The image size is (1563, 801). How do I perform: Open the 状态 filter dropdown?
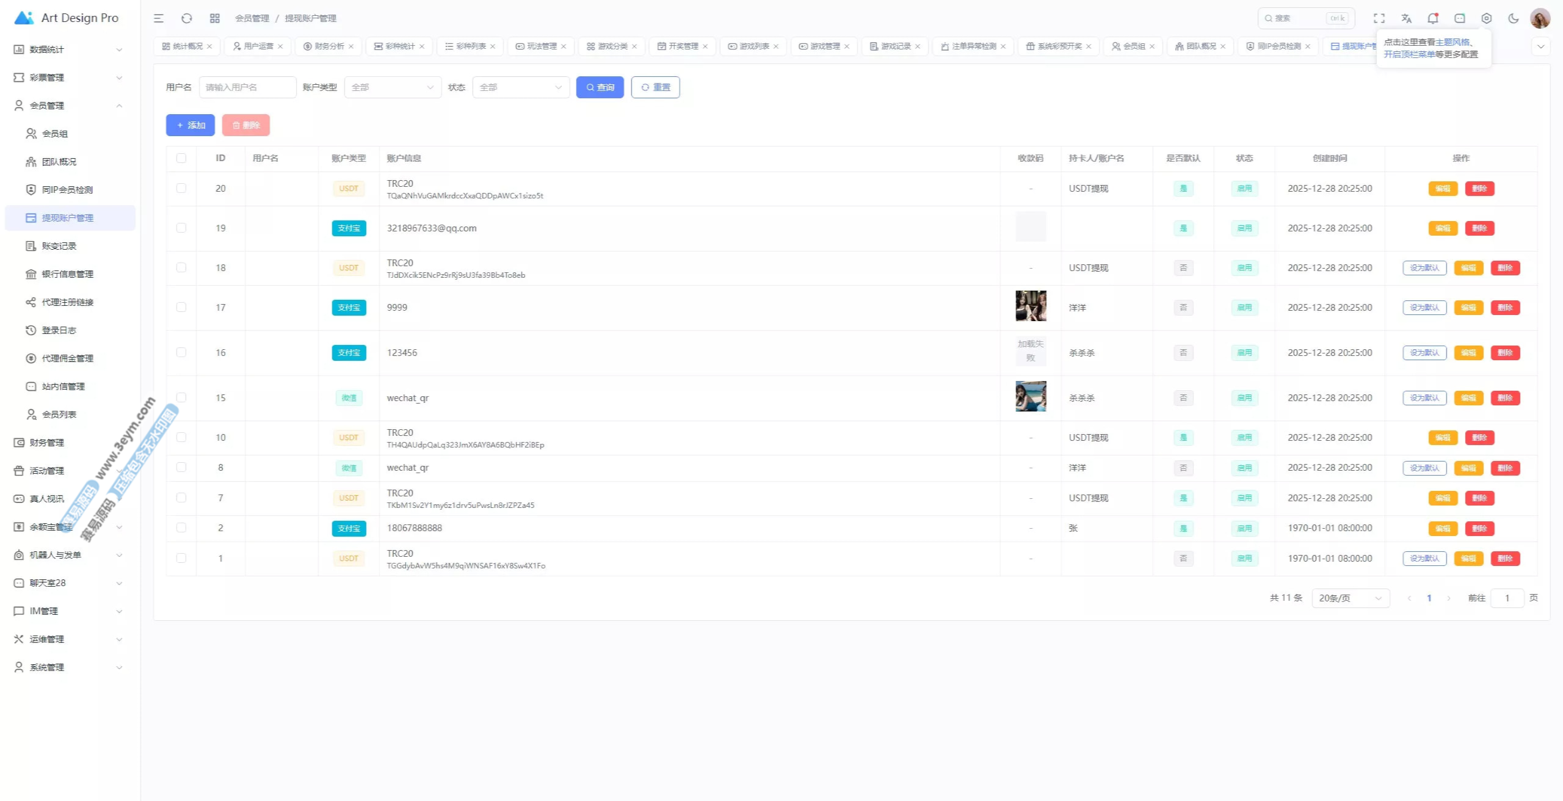point(521,87)
